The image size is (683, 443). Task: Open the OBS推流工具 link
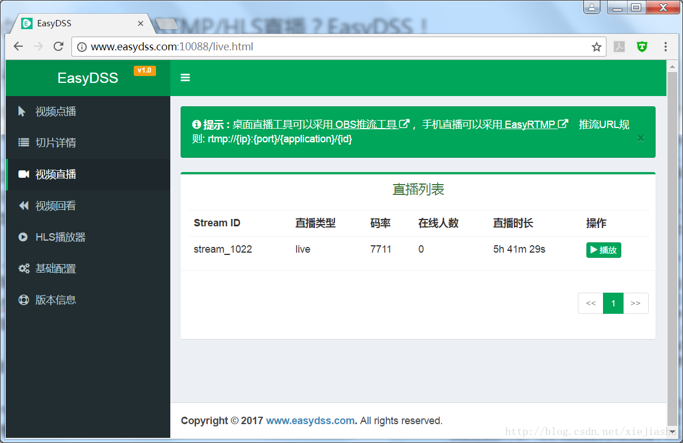(371, 125)
